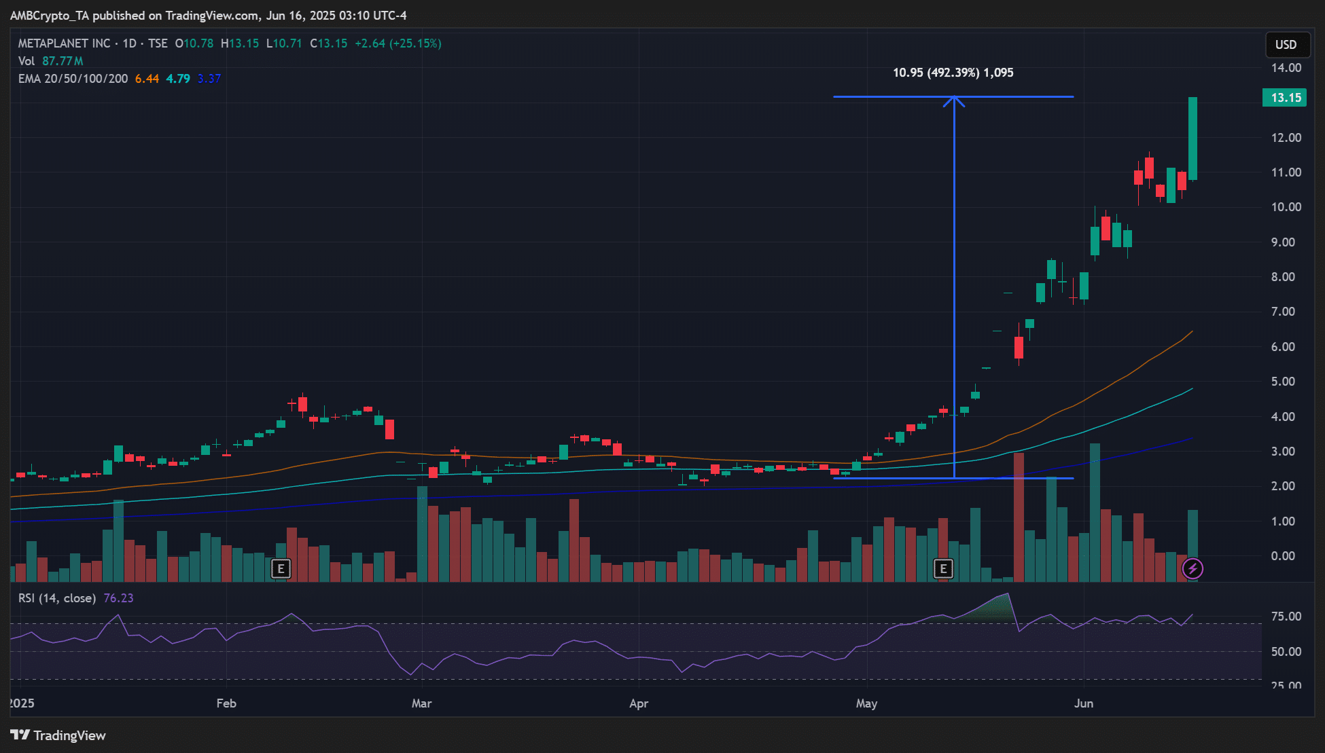The width and height of the screenshot is (1325, 753).
Task: Select the RSI (14, close) legend
Action: pyautogui.click(x=56, y=598)
